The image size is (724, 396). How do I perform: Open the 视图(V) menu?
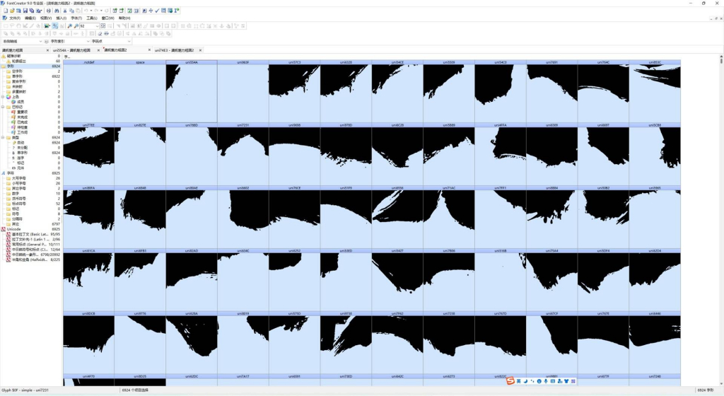tap(46, 18)
